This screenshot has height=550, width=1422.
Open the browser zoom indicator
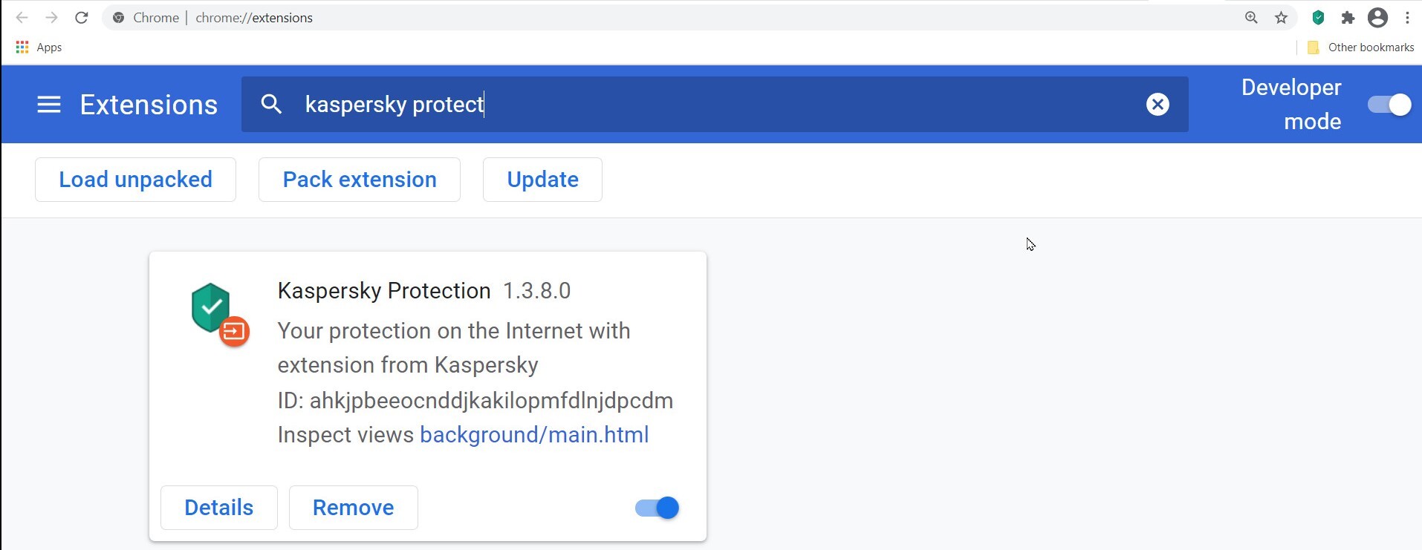coord(1251,18)
